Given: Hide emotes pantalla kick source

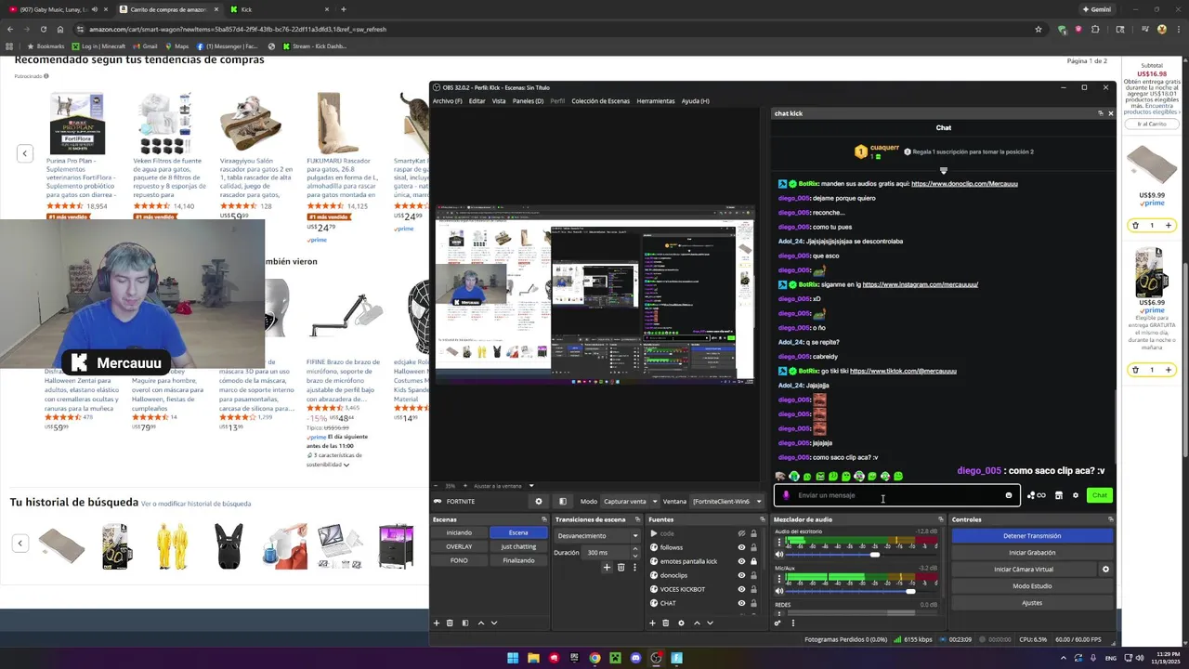Looking at the screenshot, I should click(x=741, y=561).
